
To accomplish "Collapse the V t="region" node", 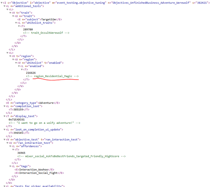I will coord(10,56).
